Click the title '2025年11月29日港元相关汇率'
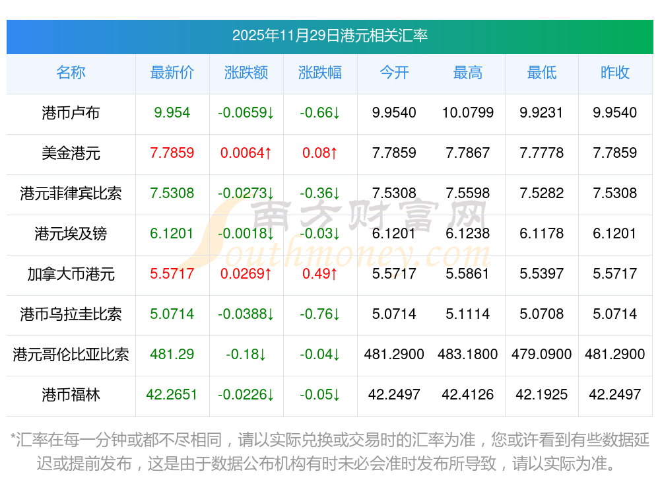This screenshot has height=484, width=660. point(329,36)
